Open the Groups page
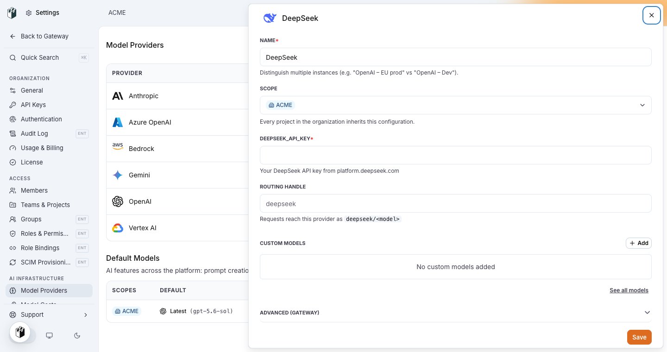Image resolution: width=667 pixels, height=352 pixels. [49, 219]
